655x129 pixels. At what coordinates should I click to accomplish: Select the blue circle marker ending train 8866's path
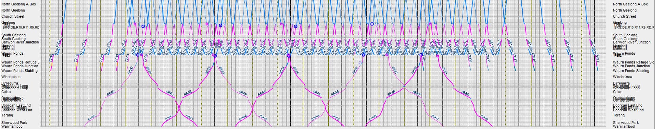tap(363, 55)
